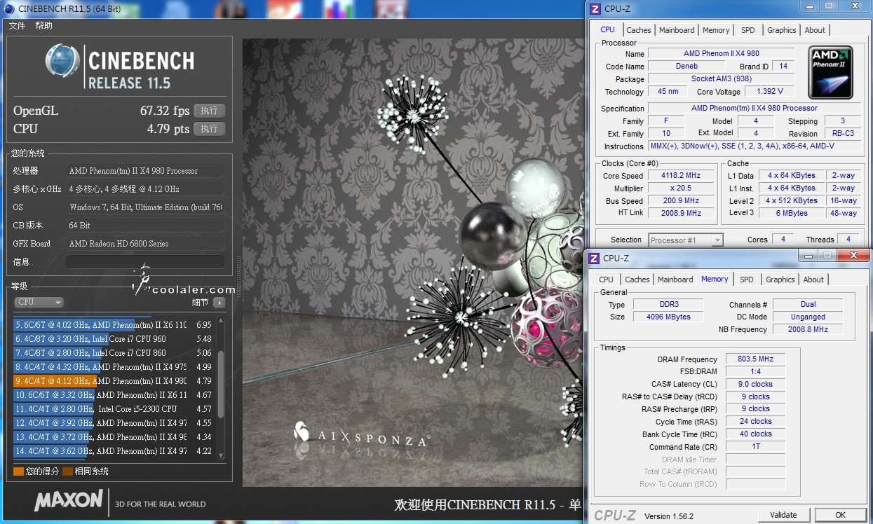The height and width of the screenshot is (524, 873).
Task: Click the DRAM Frequency value 803.5 MHz
Action: coord(755,359)
